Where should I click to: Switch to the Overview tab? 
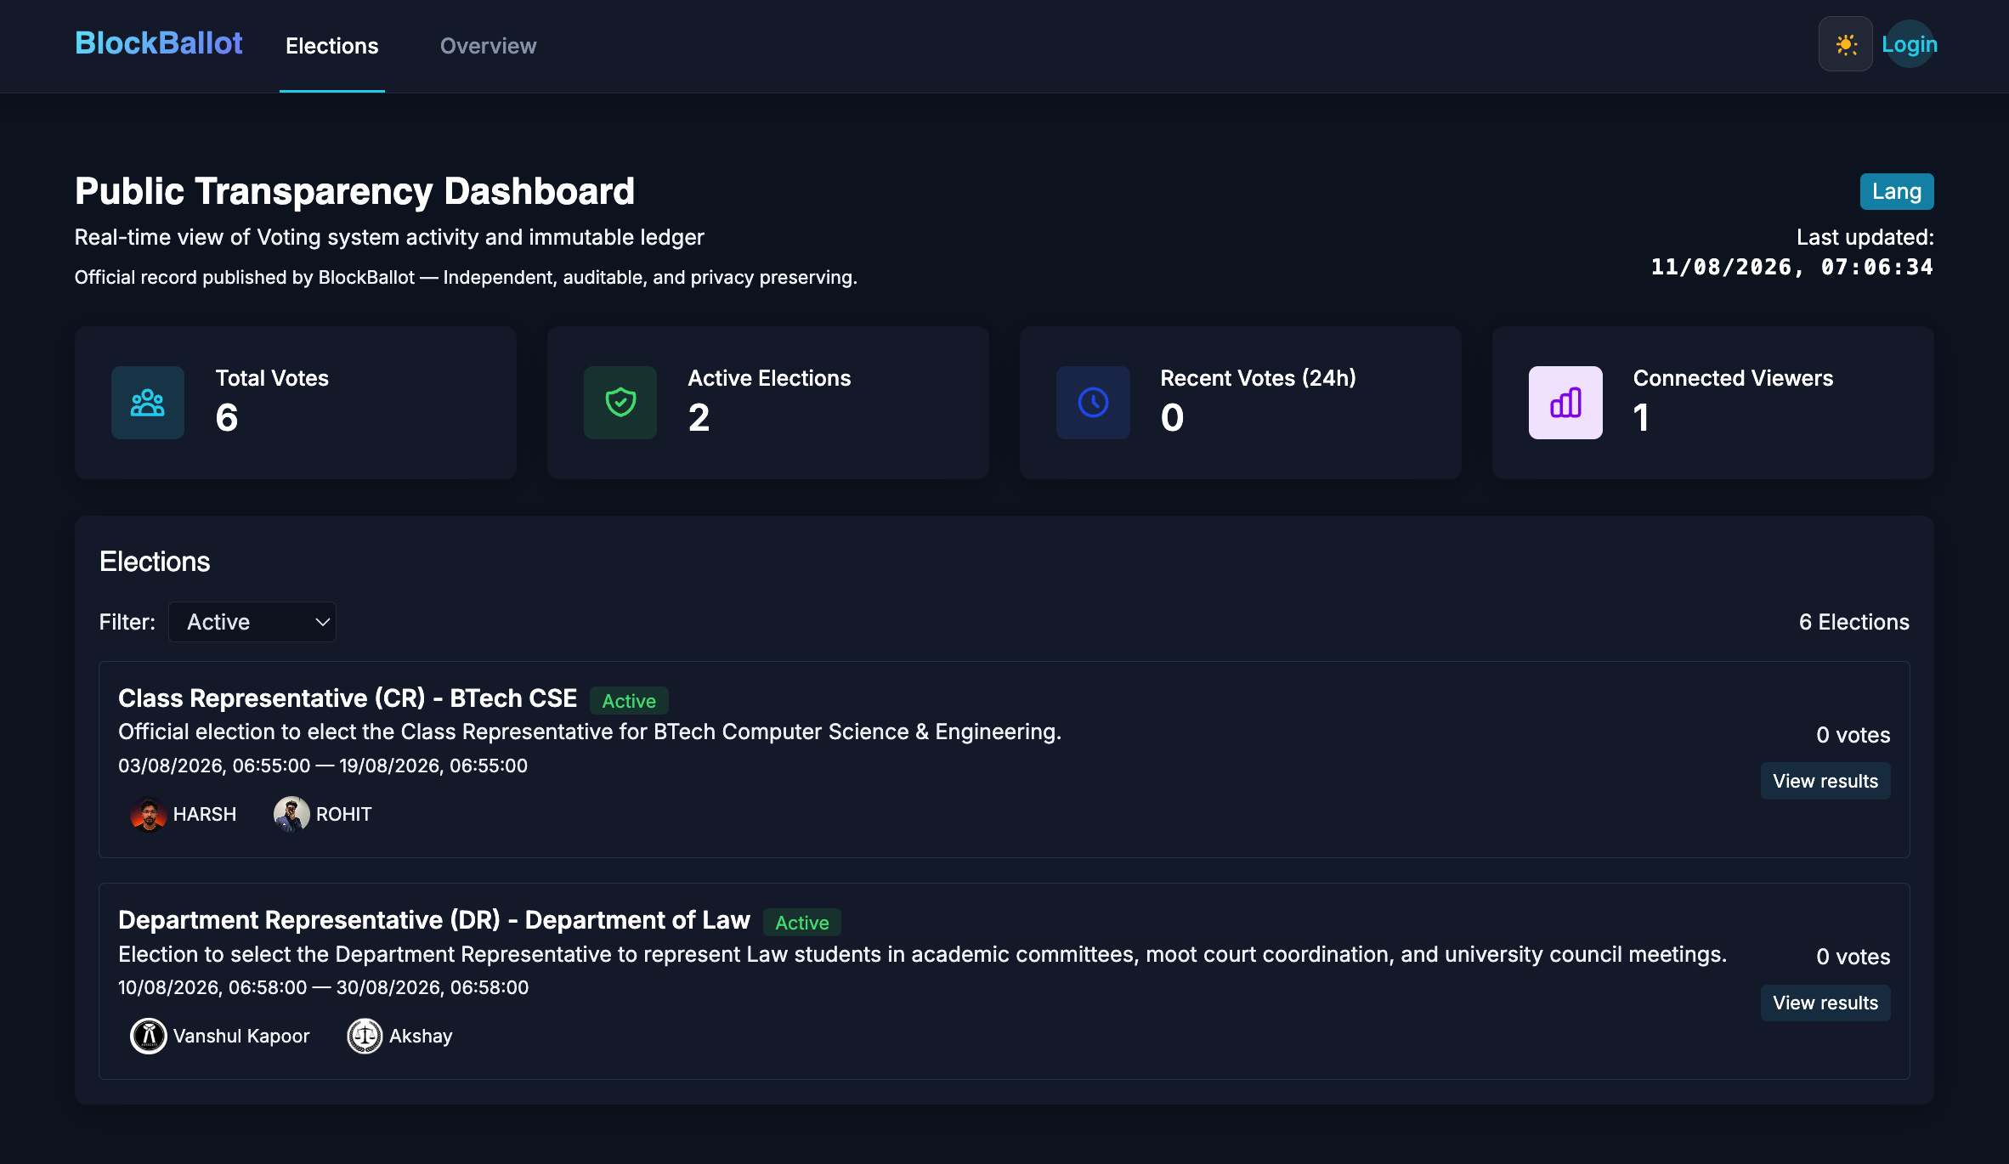point(488,46)
